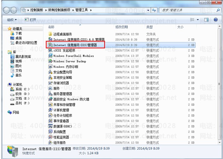
Task: Click the 任务计划程序 clock icon
Action: tap(50, 115)
